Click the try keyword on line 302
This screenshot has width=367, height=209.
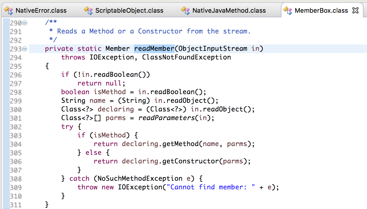pos(67,126)
